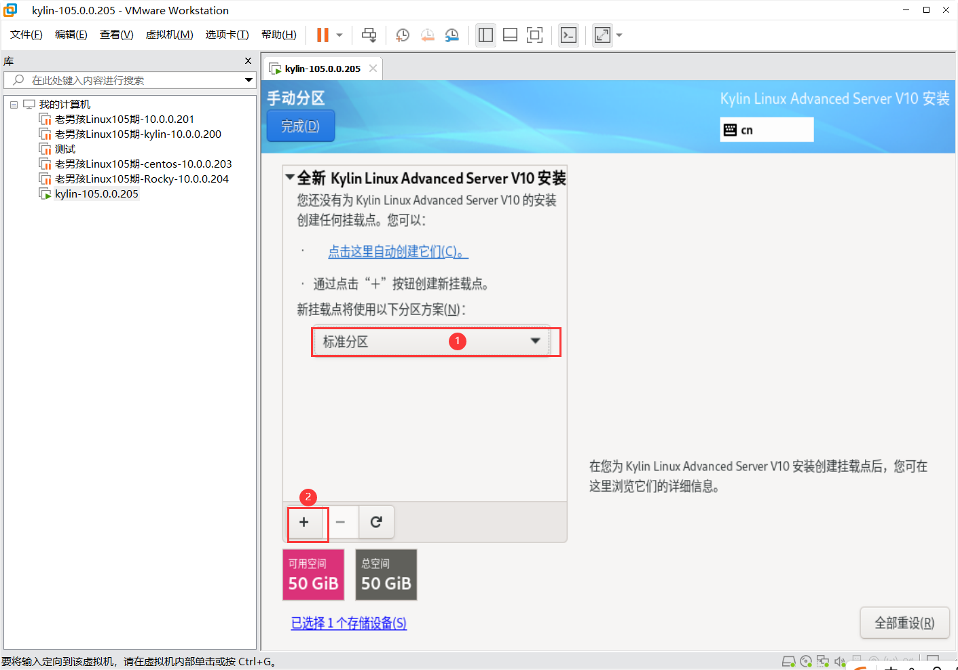958x670 pixels.
Task: Revert the virtual machine to a snapshot
Action: [x=427, y=35]
